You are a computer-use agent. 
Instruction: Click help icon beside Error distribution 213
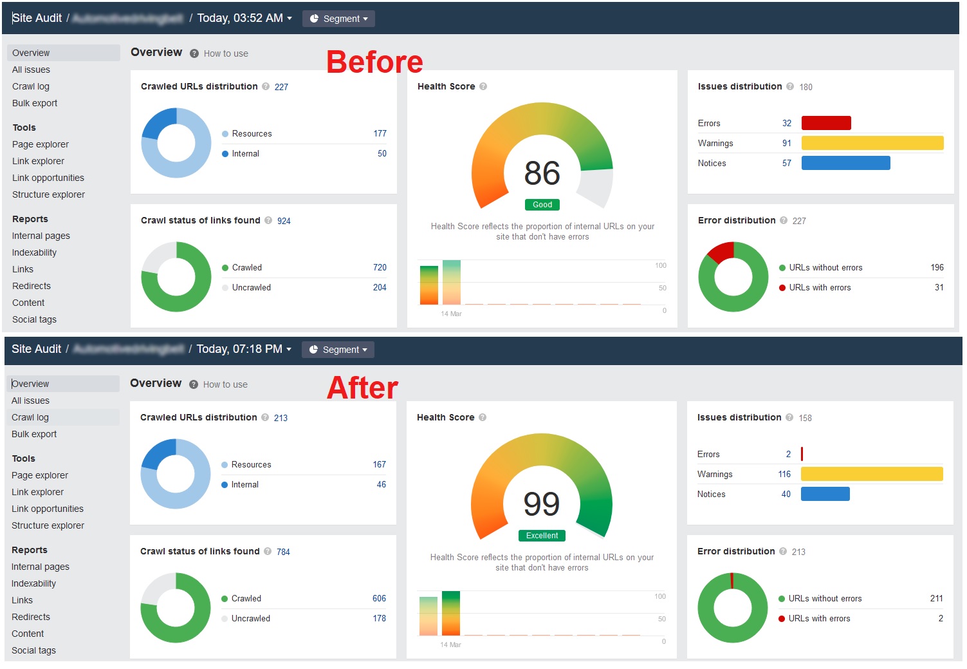[x=783, y=551]
